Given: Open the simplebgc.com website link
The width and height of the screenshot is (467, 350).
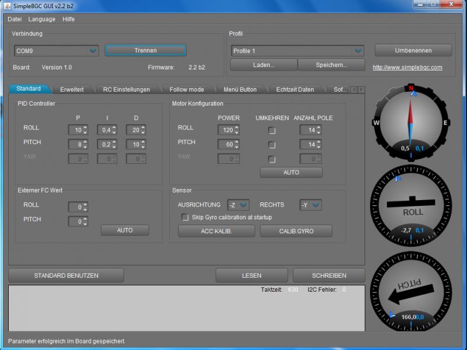Looking at the screenshot, I should pos(407,67).
